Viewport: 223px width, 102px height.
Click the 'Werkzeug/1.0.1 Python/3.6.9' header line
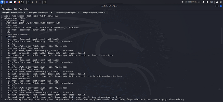pos(30,16)
